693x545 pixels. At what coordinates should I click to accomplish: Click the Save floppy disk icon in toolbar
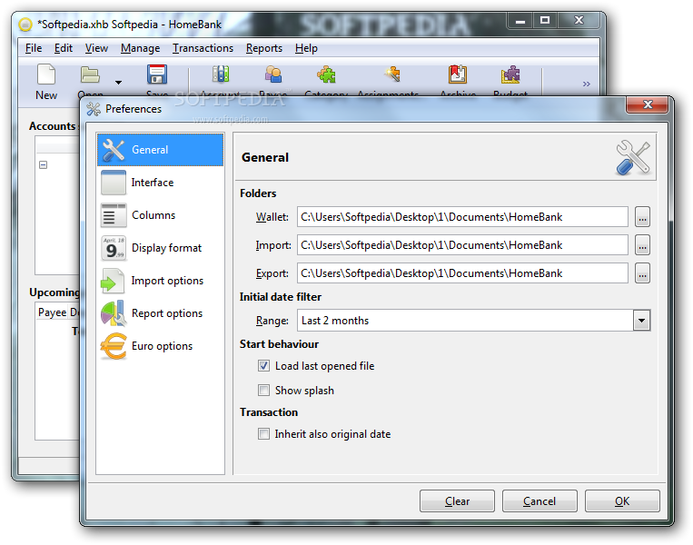tap(157, 74)
